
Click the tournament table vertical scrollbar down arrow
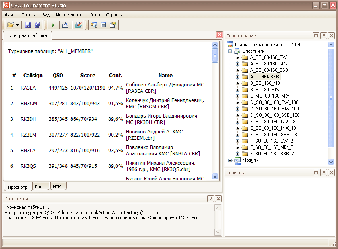(215, 177)
